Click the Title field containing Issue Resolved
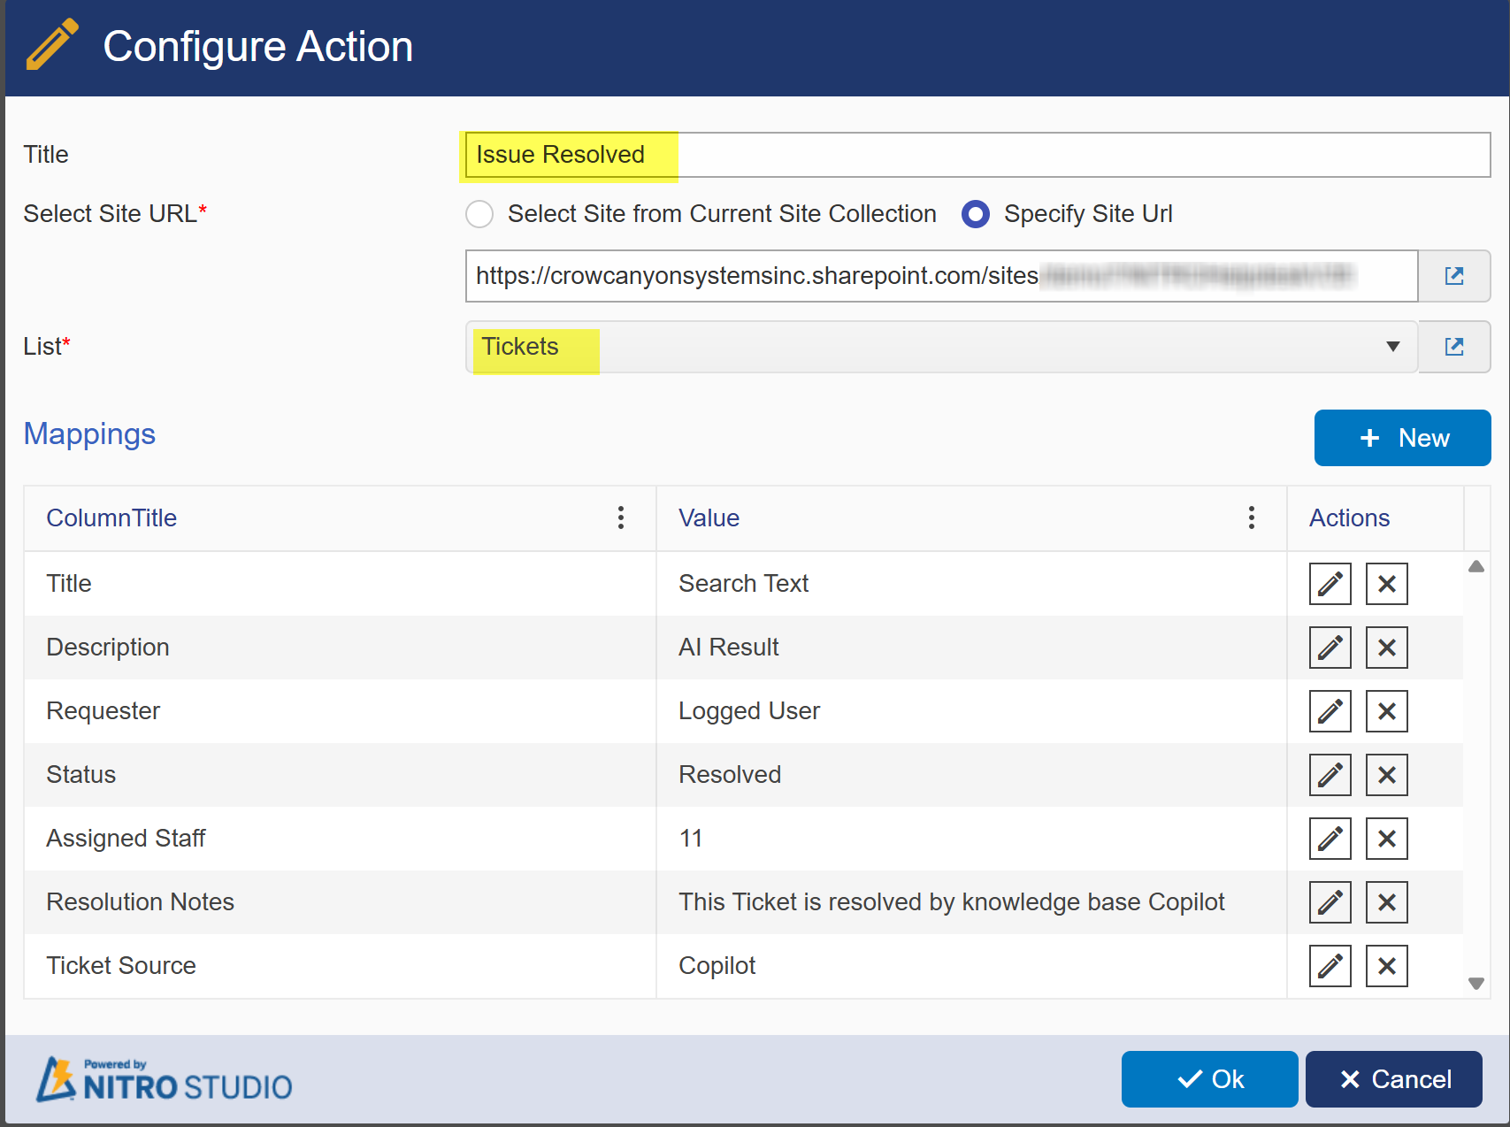The image size is (1510, 1127). [977, 155]
